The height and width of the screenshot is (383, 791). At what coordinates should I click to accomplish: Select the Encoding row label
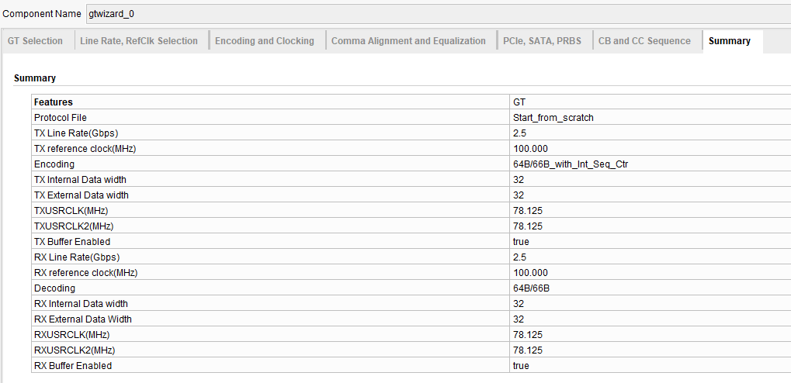pos(54,164)
